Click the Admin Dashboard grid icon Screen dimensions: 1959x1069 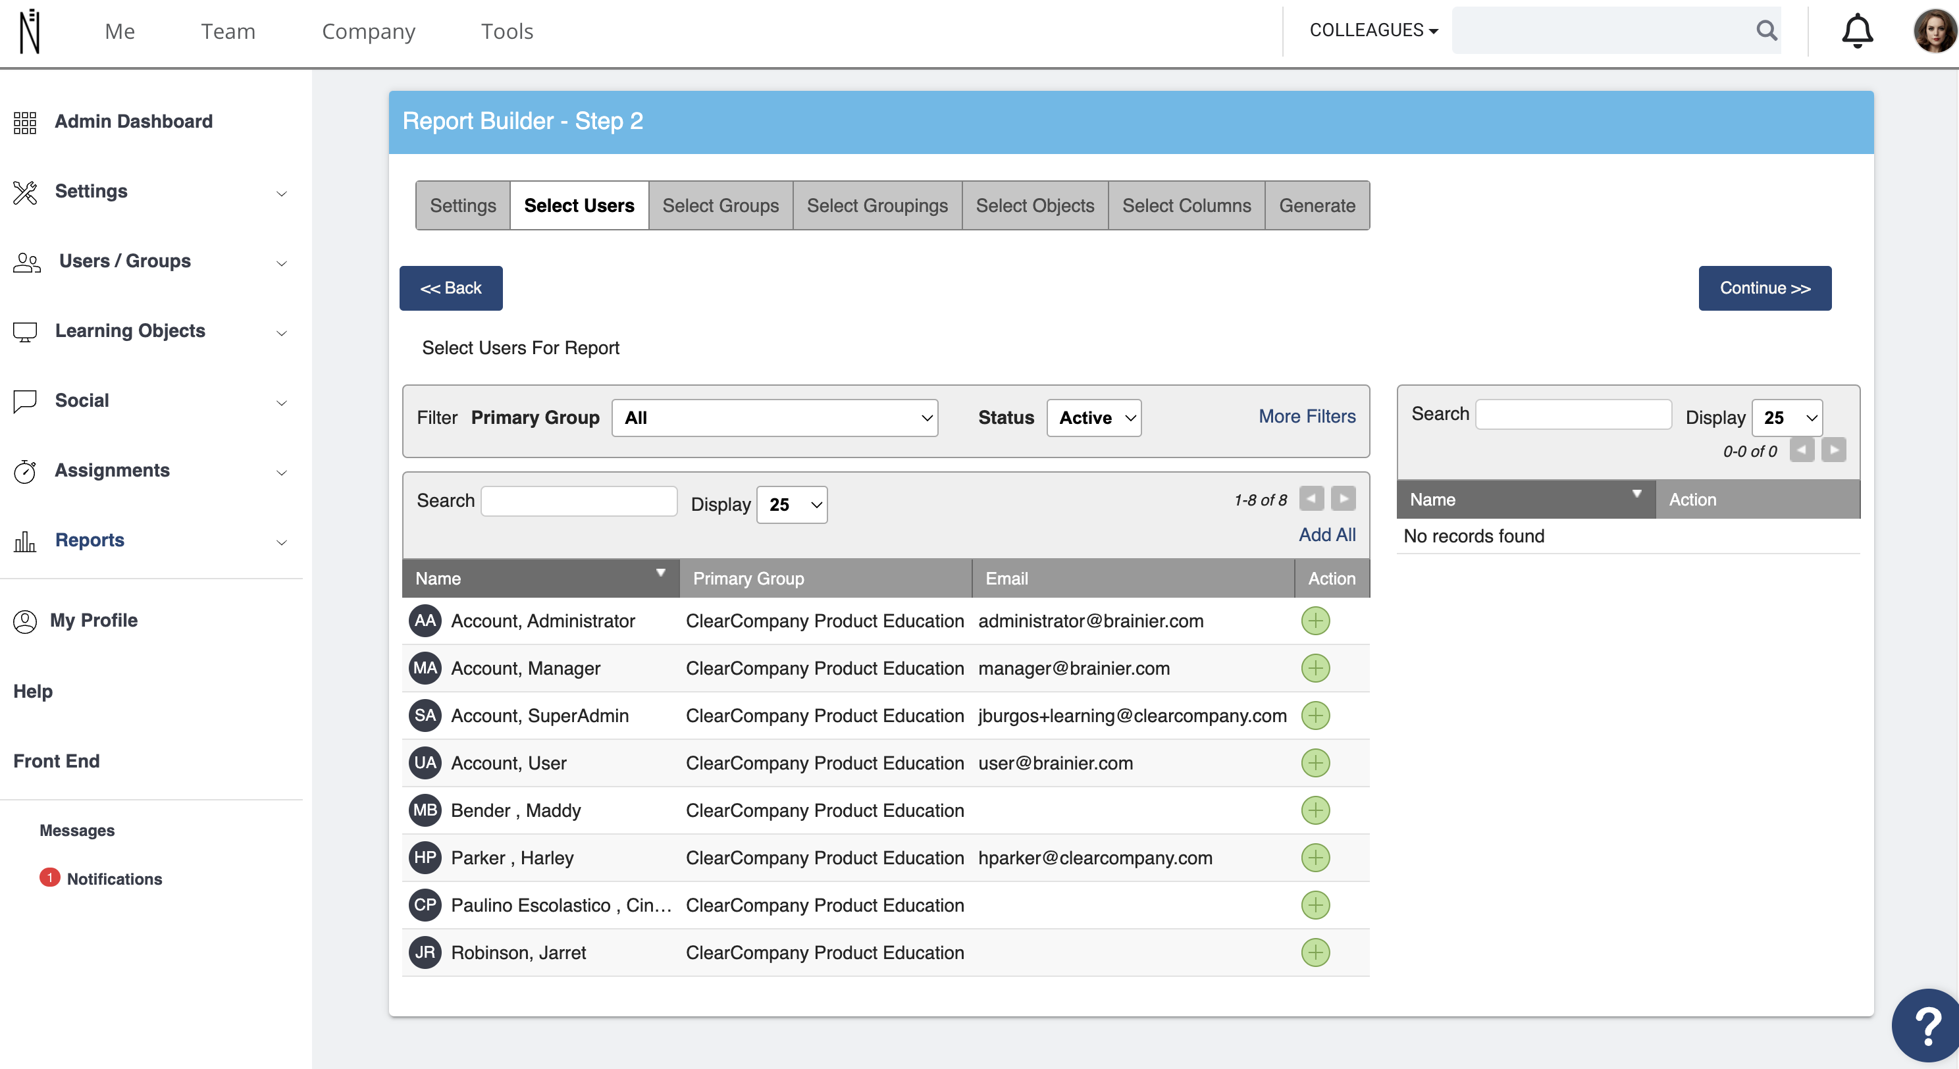point(25,122)
